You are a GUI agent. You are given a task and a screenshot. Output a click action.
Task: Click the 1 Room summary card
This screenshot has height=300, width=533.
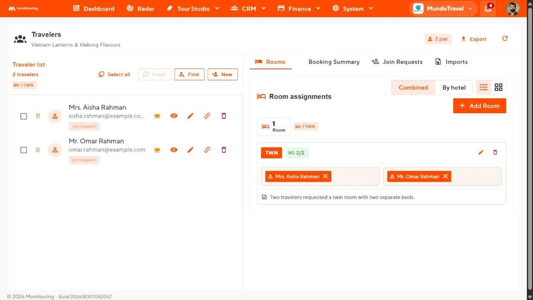274,126
